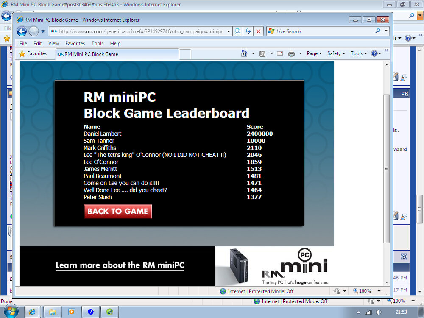Screen dimensions: 424x318
Task: Open the View menu
Action: pyautogui.click(x=53, y=43)
